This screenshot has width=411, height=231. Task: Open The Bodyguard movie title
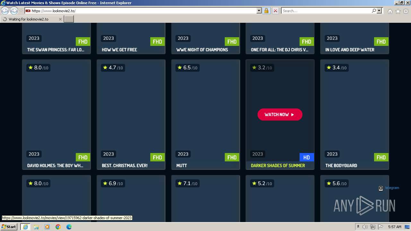tap(341, 166)
